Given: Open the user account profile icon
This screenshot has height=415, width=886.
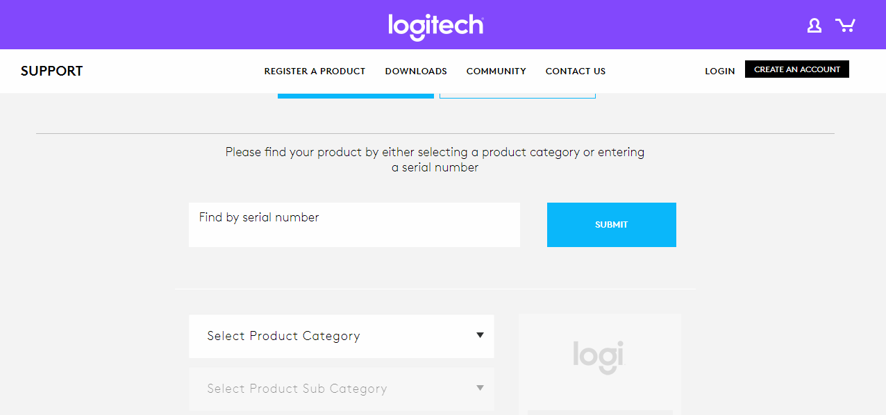Looking at the screenshot, I should (x=814, y=26).
